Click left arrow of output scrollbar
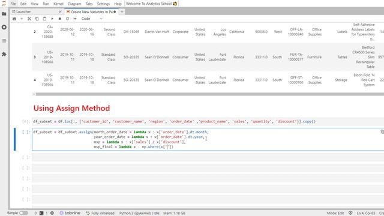 click(x=34, y=94)
